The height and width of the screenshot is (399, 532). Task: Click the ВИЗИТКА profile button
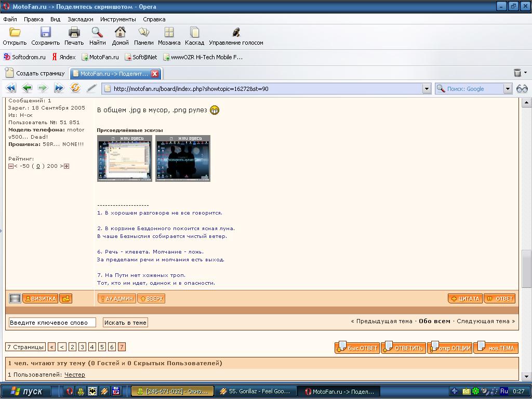40,299
